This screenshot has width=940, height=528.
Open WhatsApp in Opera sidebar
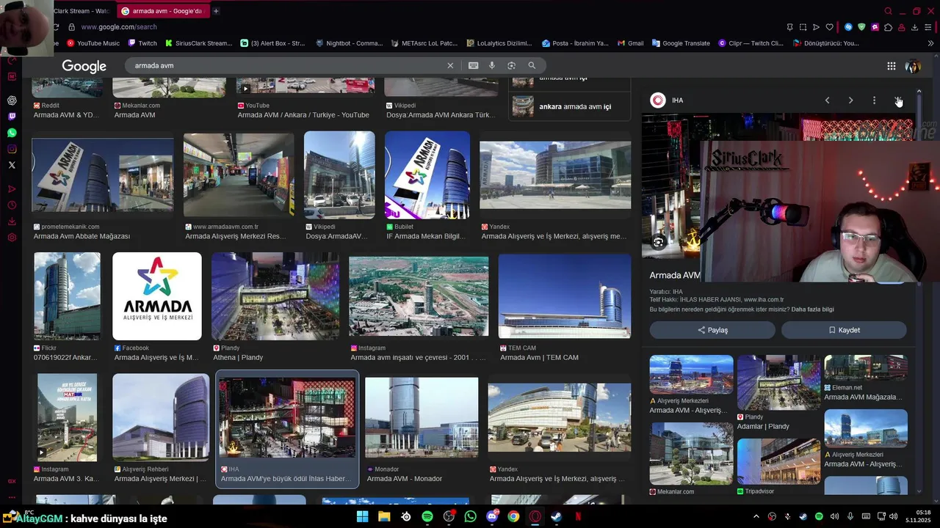tap(12, 133)
